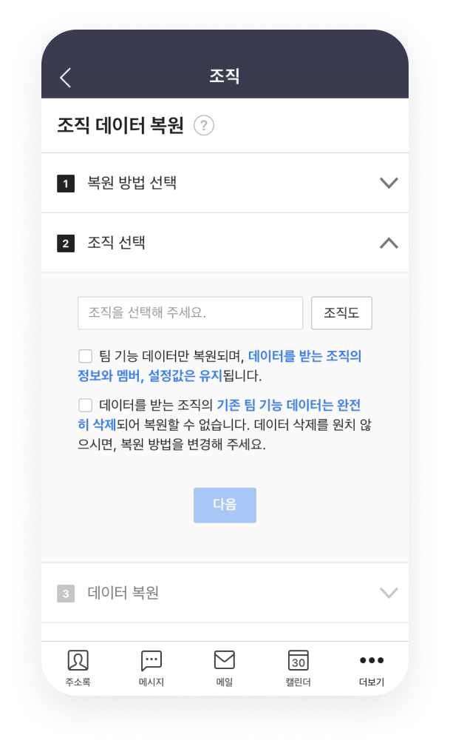Tap the 더보기 three dots icon
Screen dimensions: 450x749
point(372,660)
